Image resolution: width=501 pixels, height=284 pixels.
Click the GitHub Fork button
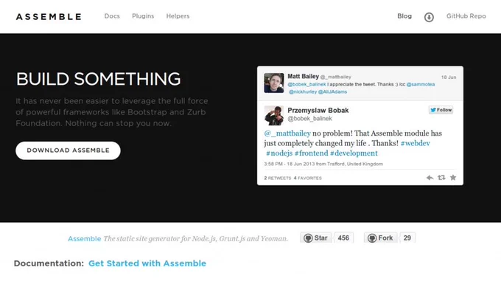380,238
